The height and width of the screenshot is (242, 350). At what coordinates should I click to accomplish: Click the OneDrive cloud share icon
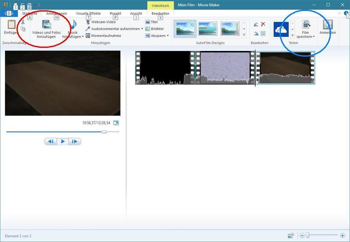(x=281, y=29)
